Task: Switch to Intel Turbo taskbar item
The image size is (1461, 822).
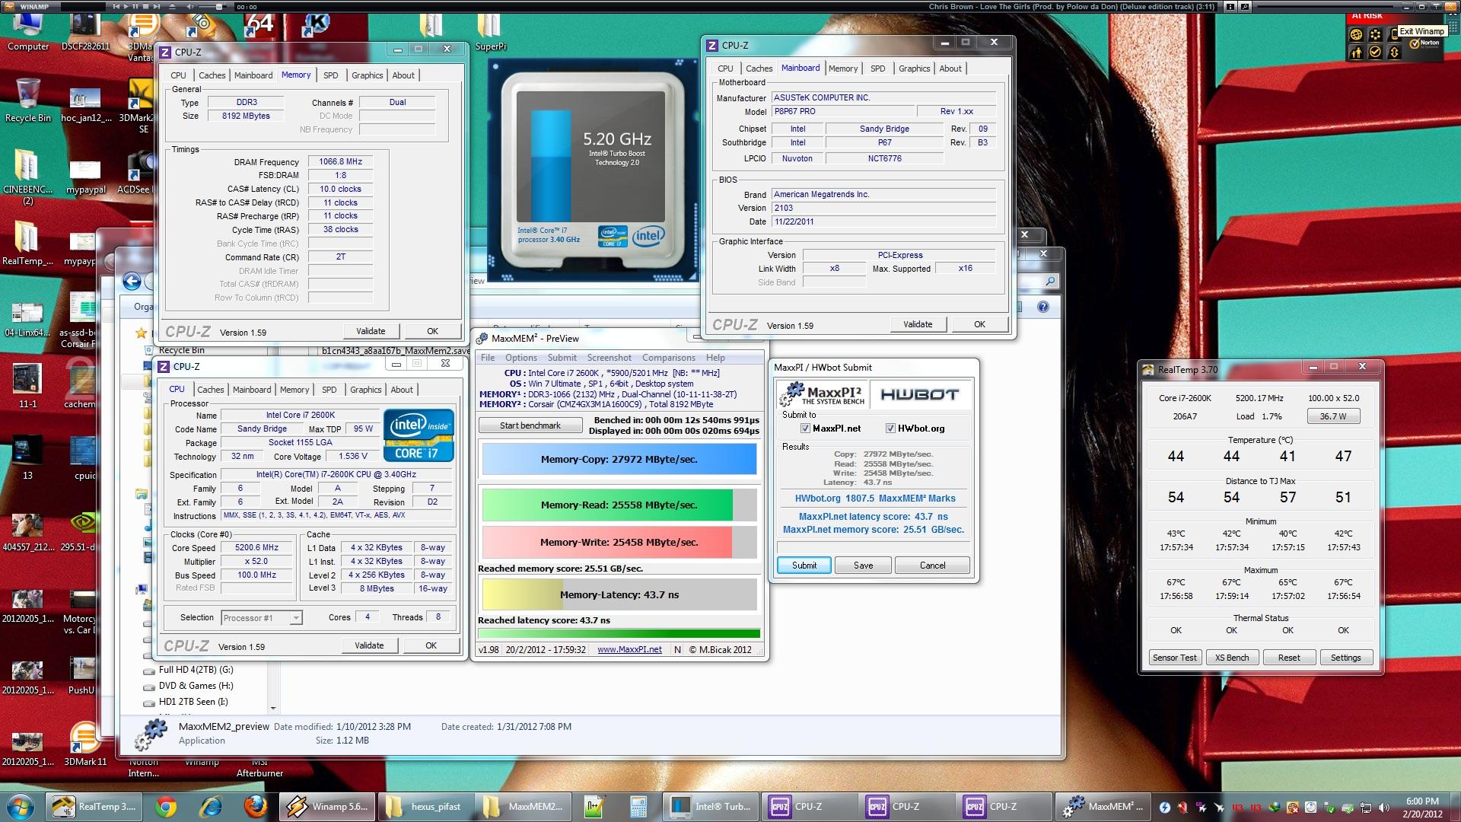Action: click(711, 806)
